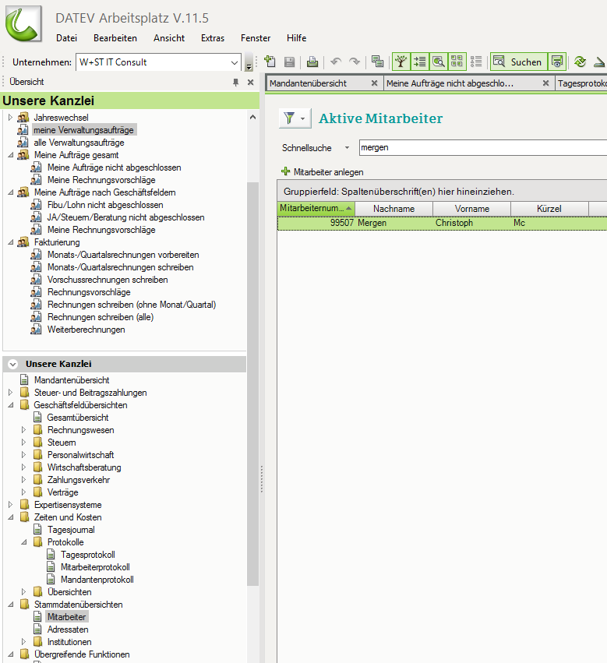The width and height of the screenshot is (607, 663).
Task: Open the Adressaten document
Action: tap(68, 629)
